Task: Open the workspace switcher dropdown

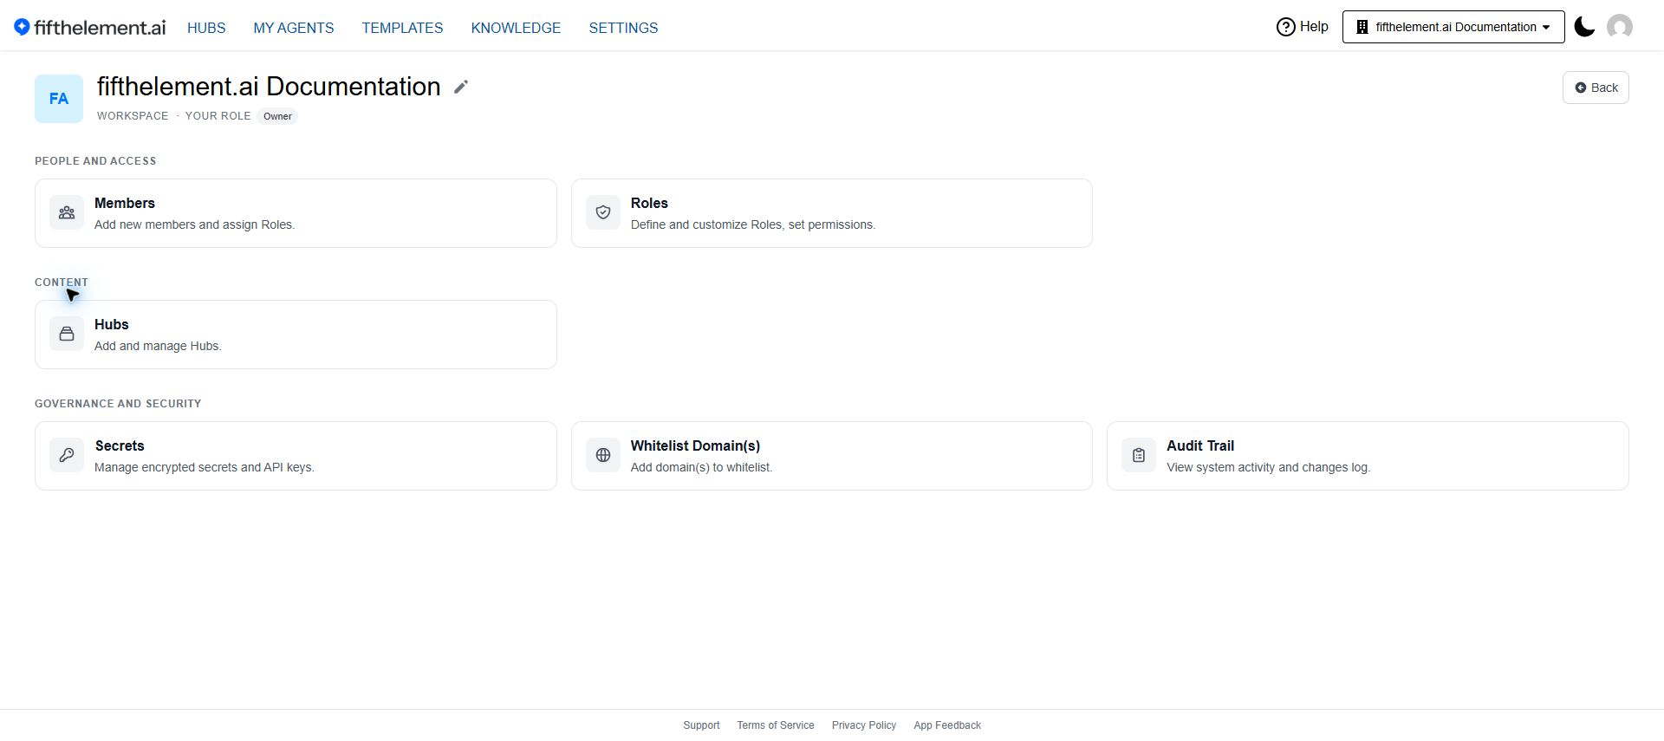Action: 1453,27
